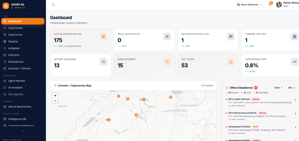Open notifications bell with 13 badge
The image size is (299, 141).
pyautogui.click(x=270, y=5)
